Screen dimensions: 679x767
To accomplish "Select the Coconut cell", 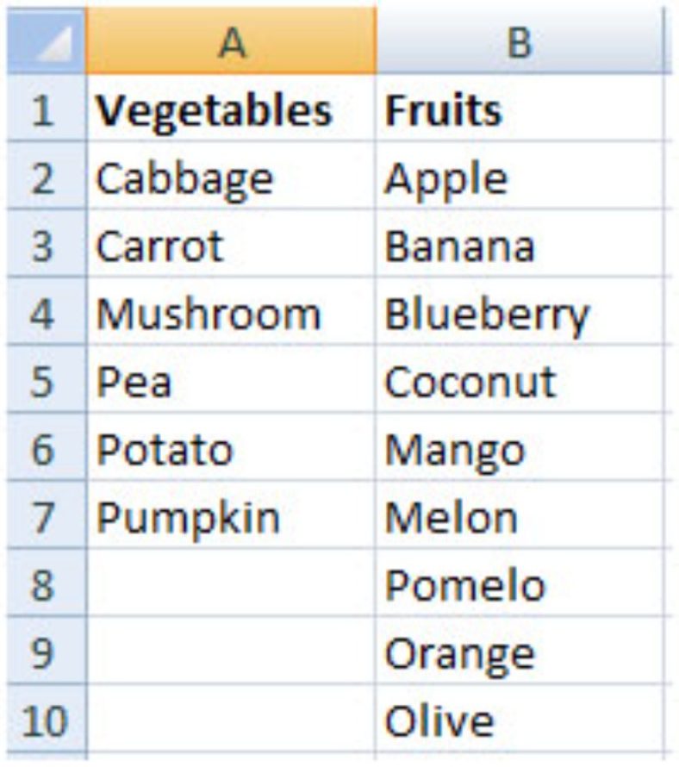I will point(520,380).
